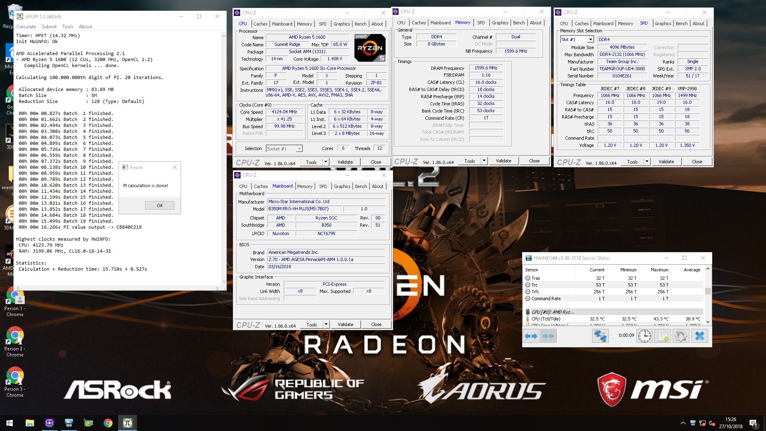Click HWiNFO collapse columns arrows button

click(x=548, y=336)
